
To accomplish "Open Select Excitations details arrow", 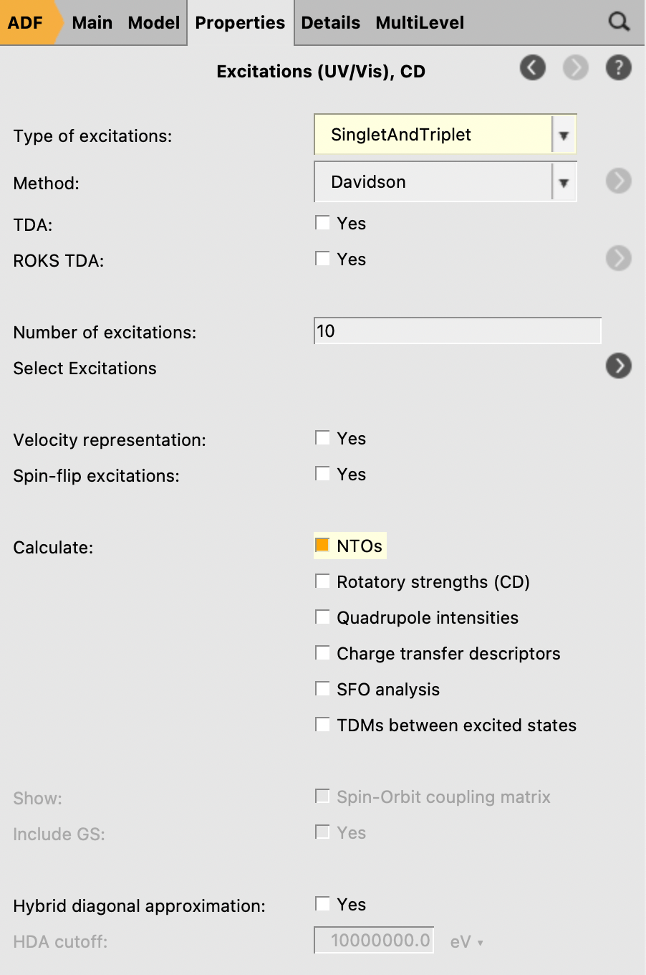I will 618,366.
